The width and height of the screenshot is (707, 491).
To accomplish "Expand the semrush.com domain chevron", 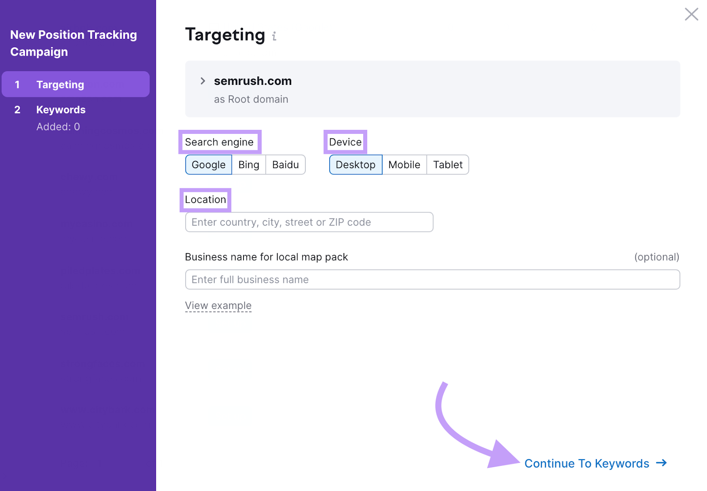I will coord(203,81).
